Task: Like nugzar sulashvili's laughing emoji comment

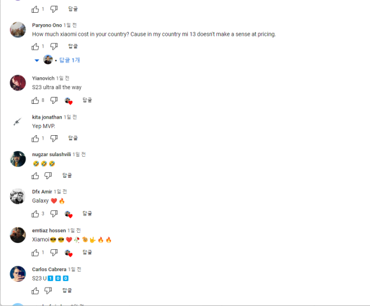Action: tap(35, 176)
